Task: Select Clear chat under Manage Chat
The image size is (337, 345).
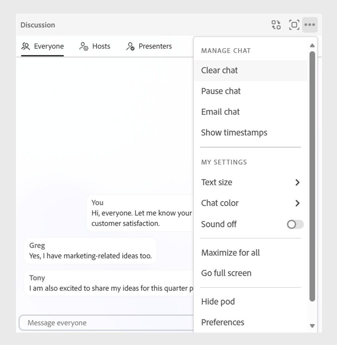Action: click(219, 70)
